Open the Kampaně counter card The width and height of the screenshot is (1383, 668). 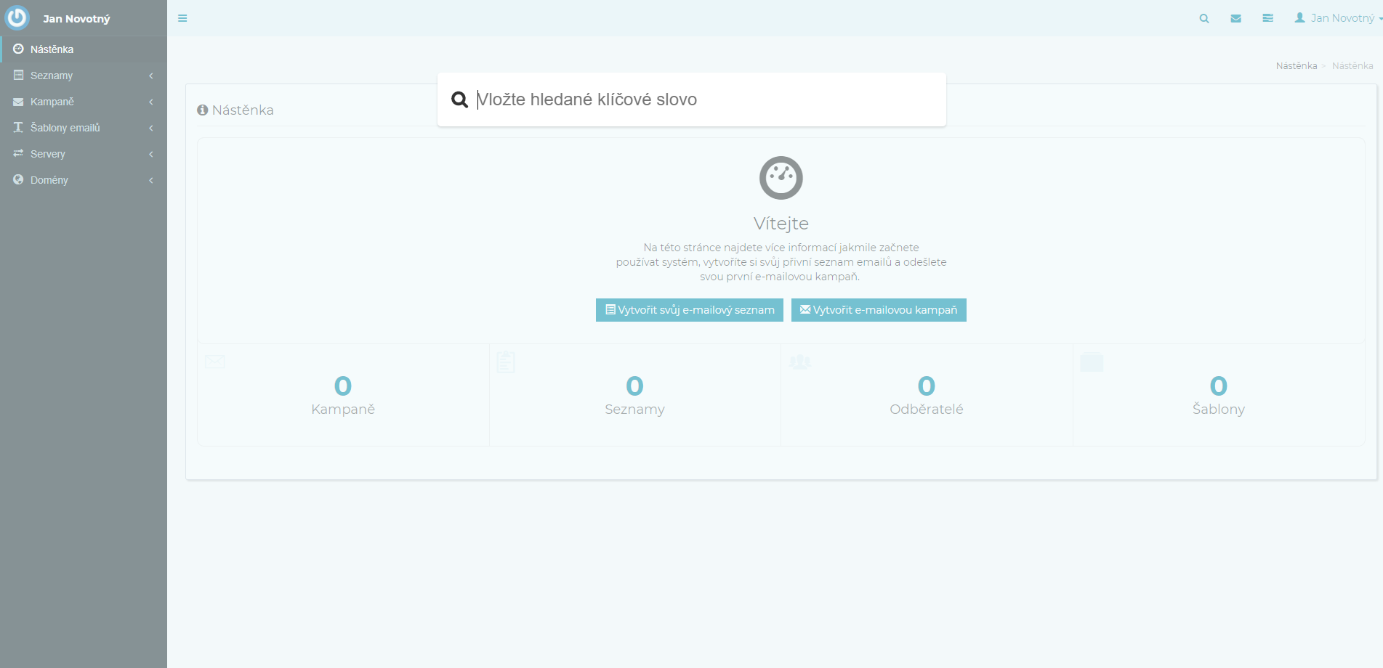[x=343, y=395]
